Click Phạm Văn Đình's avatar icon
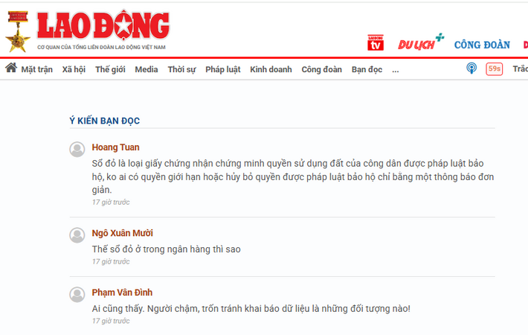This screenshot has width=528, height=335. coord(77,295)
